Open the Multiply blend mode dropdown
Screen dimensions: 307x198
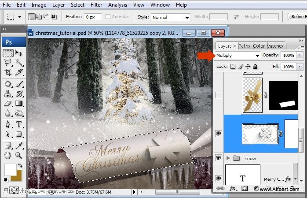(238, 56)
